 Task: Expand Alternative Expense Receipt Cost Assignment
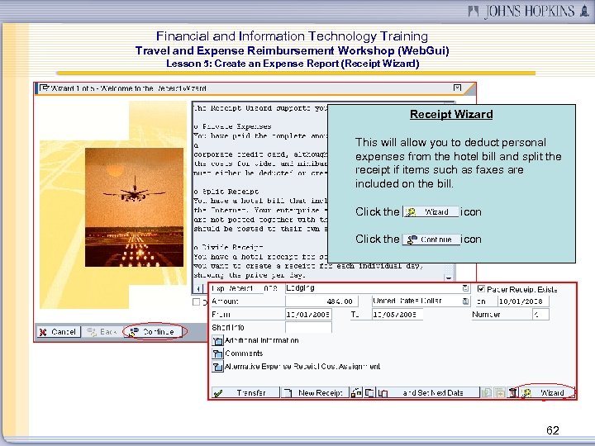(217, 367)
